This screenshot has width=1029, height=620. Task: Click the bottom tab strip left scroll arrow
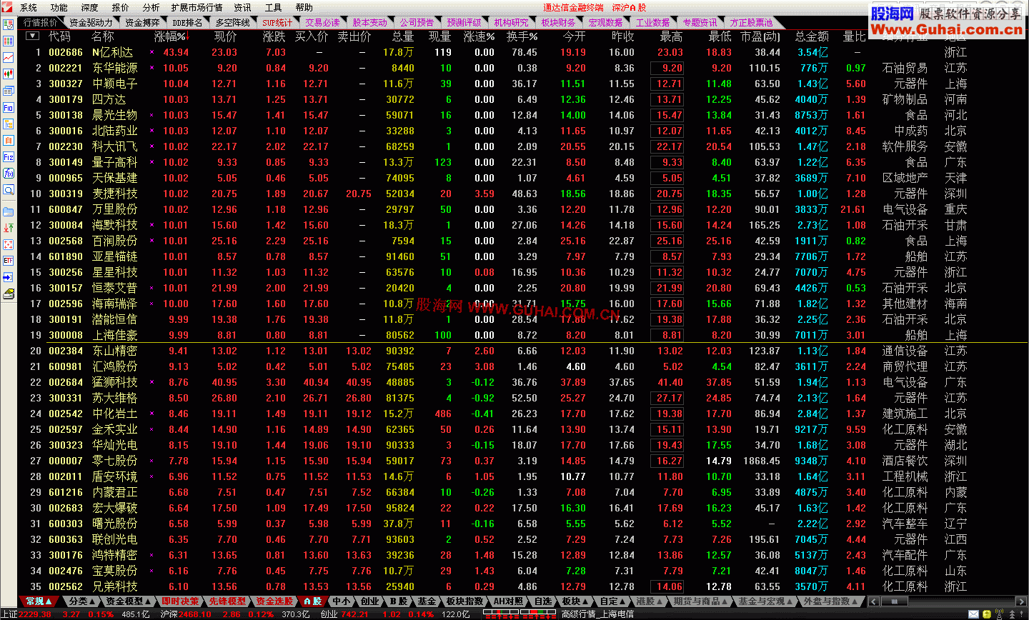coord(873,601)
